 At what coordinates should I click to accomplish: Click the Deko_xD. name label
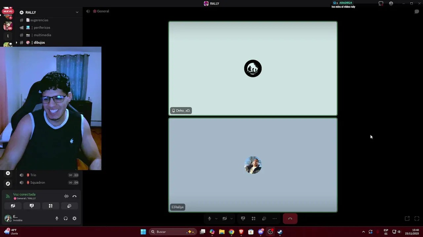pos(181,111)
